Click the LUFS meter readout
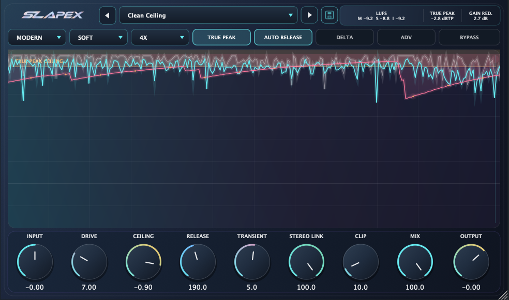Image resolution: width=509 pixels, height=300 pixels. pyautogui.click(x=381, y=16)
